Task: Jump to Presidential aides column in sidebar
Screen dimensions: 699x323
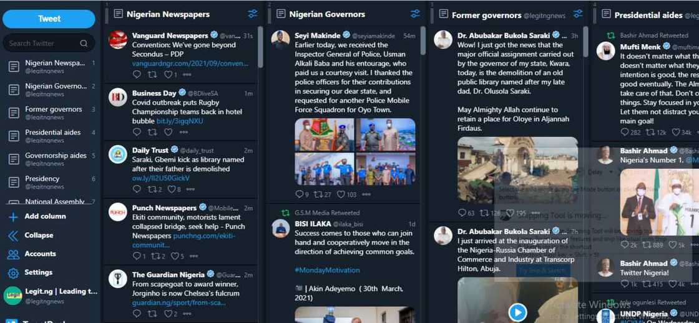Action: [53, 133]
